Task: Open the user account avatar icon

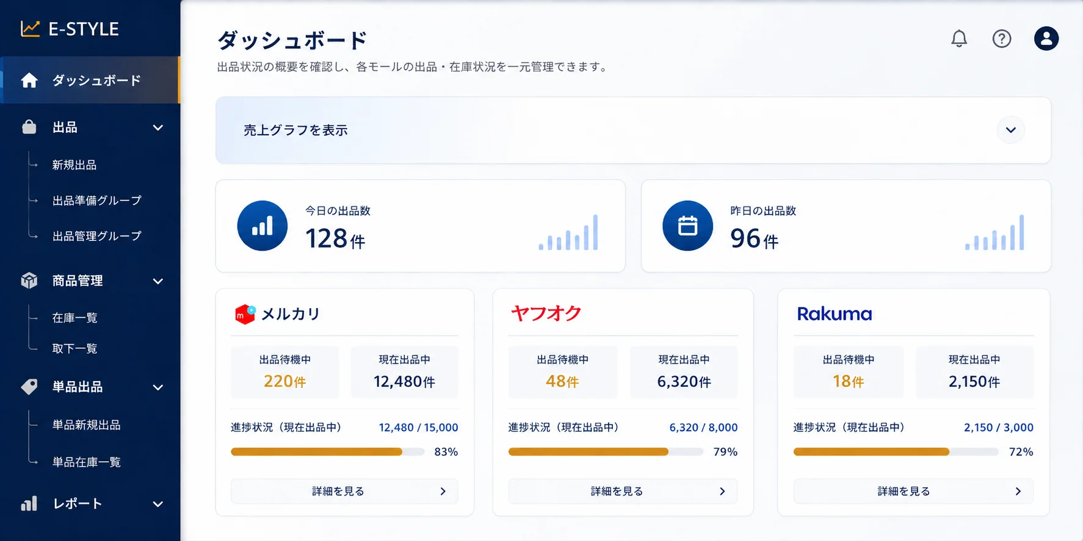Action: coord(1046,38)
